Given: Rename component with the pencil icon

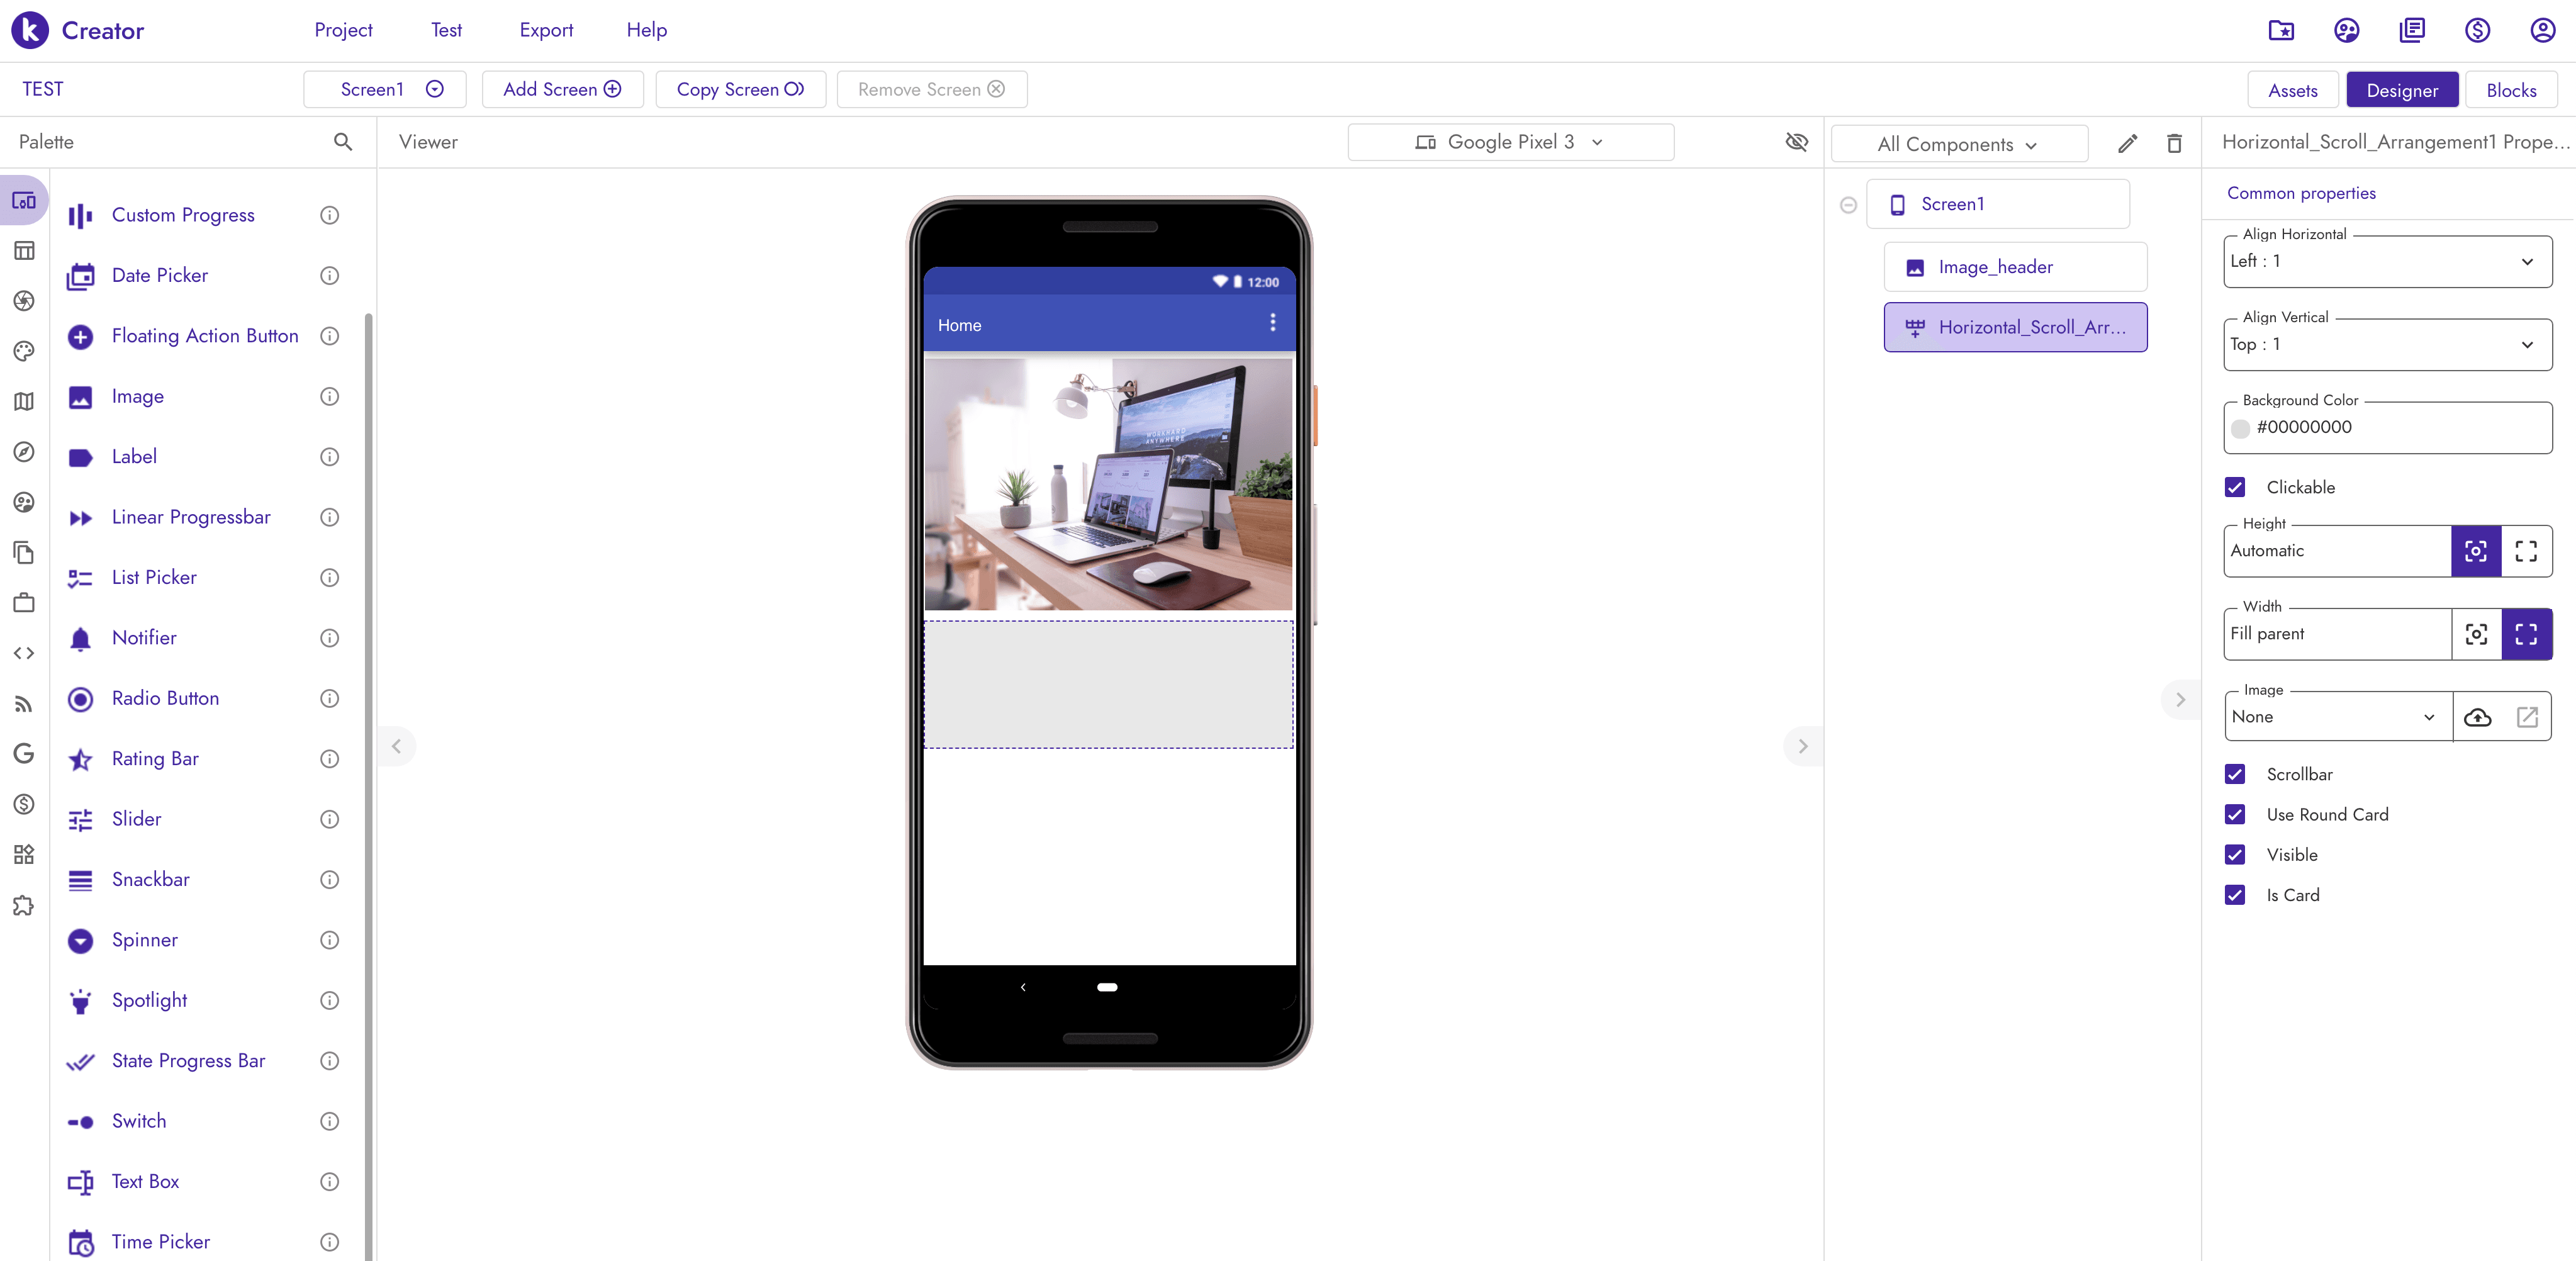Looking at the screenshot, I should [2128, 143].
